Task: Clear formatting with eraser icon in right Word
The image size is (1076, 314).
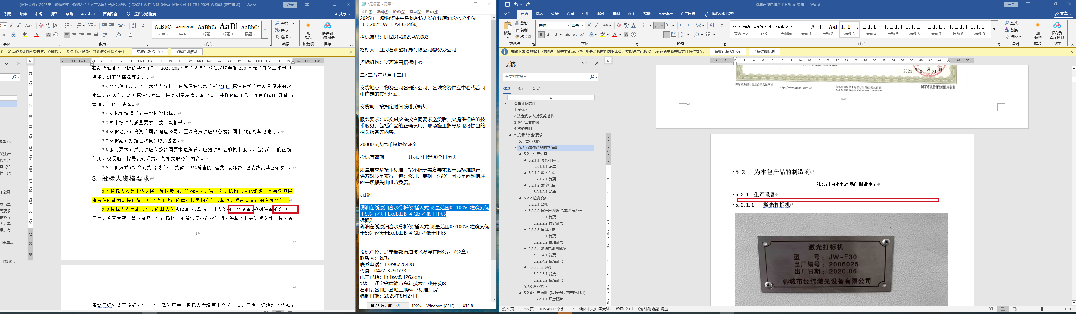Action: point(619,26)
